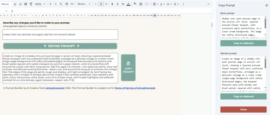The image size is (270, 115).
Task: Toggle strikethrough formatting
Action: [123, 4]
